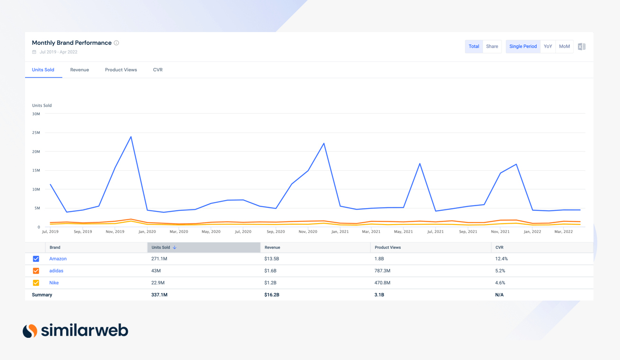Click the Summary row label
This screenshot has width=620, height=360.
point(42,295)
